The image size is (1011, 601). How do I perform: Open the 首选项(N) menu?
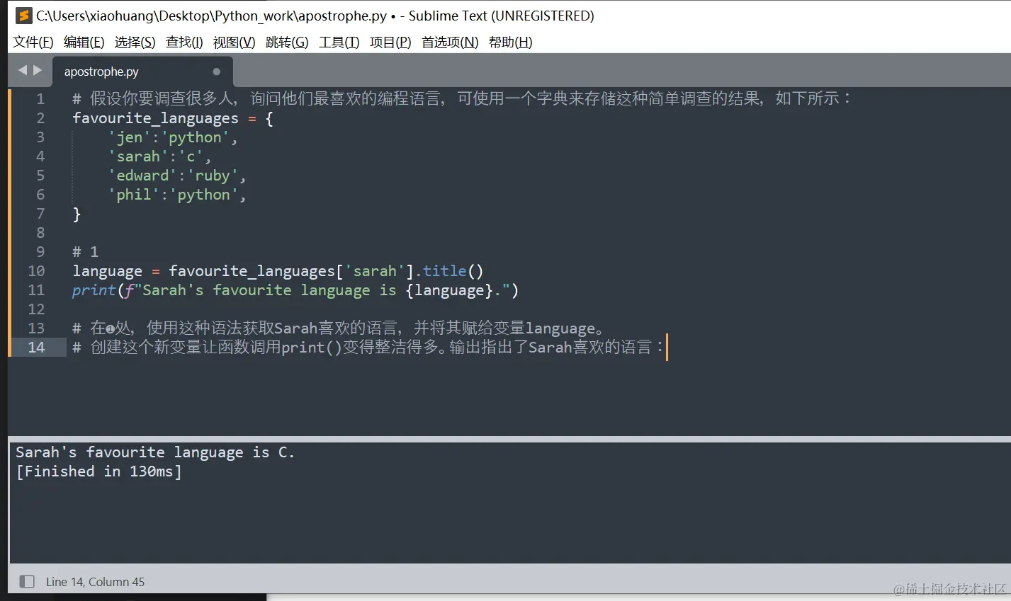[x=450, y=42]
